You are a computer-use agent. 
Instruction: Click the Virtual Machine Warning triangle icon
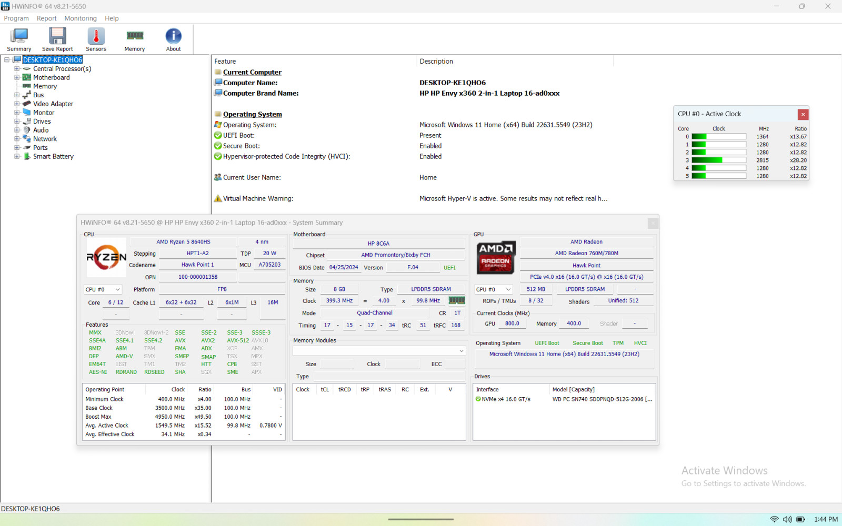point(218,198)
